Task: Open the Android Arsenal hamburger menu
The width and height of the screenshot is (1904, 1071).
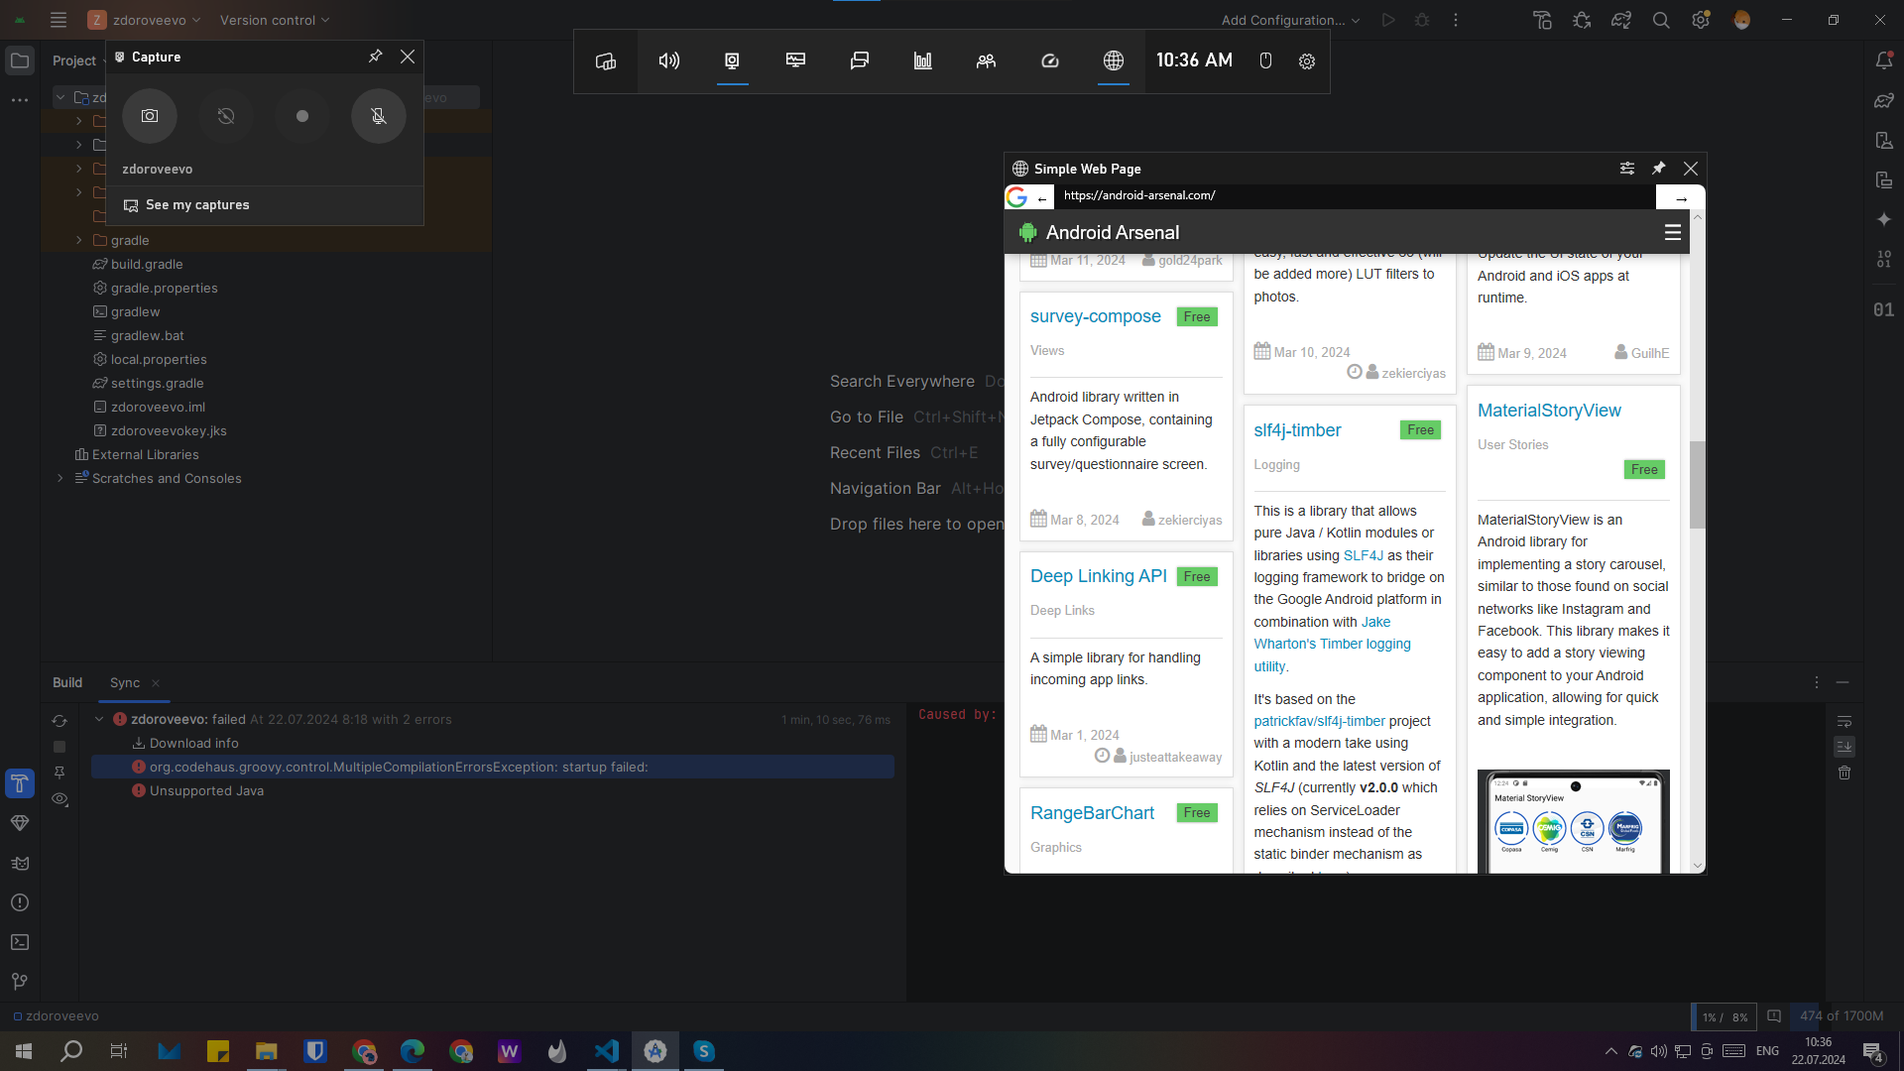Action: click(x=1673, y=232)
